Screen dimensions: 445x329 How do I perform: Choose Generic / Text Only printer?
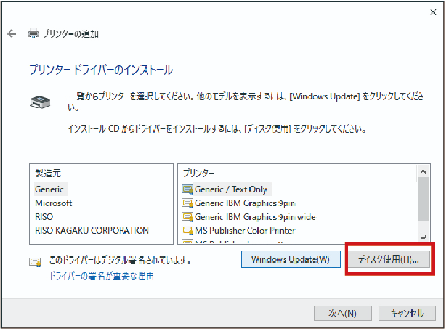pos(231,189)
